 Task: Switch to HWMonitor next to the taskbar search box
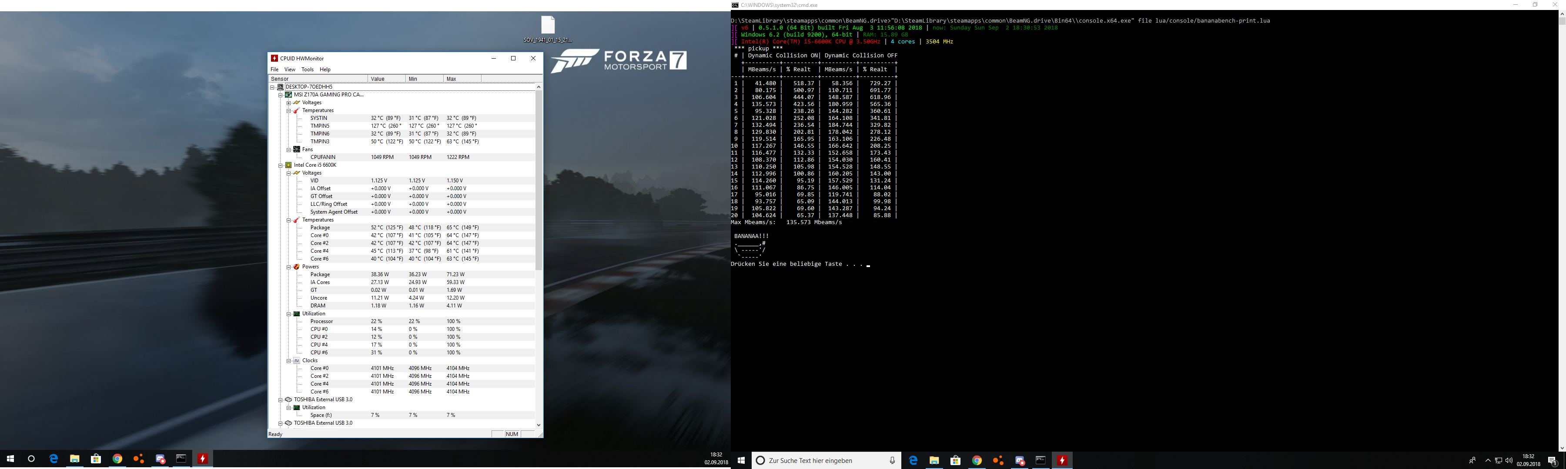1062,460
